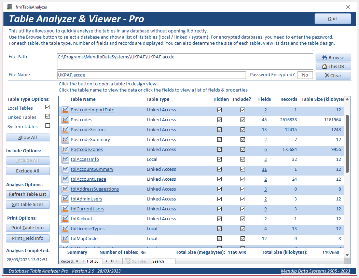Click Print Table Info button
Viewport: 359px width, 278px height.
pos(28,227)
